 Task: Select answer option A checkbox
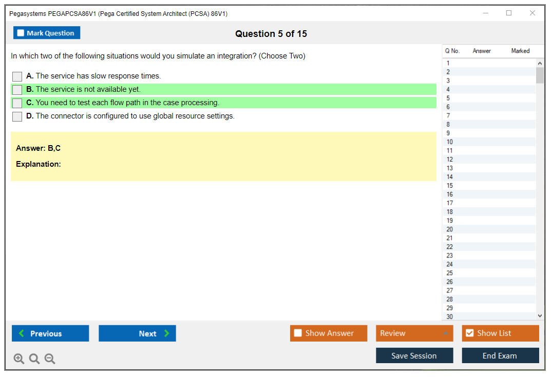pos(17,76)
